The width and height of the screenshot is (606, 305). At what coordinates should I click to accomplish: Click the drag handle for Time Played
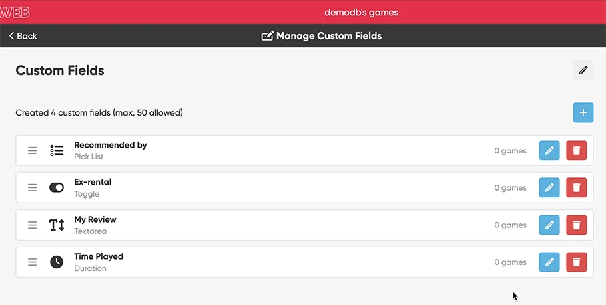pos(32,262)
